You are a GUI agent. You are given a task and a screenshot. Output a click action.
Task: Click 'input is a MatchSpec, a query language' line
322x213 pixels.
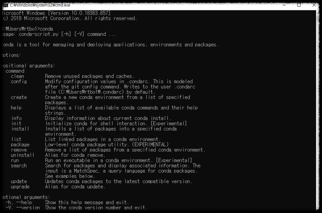click(x=121, y=171)
